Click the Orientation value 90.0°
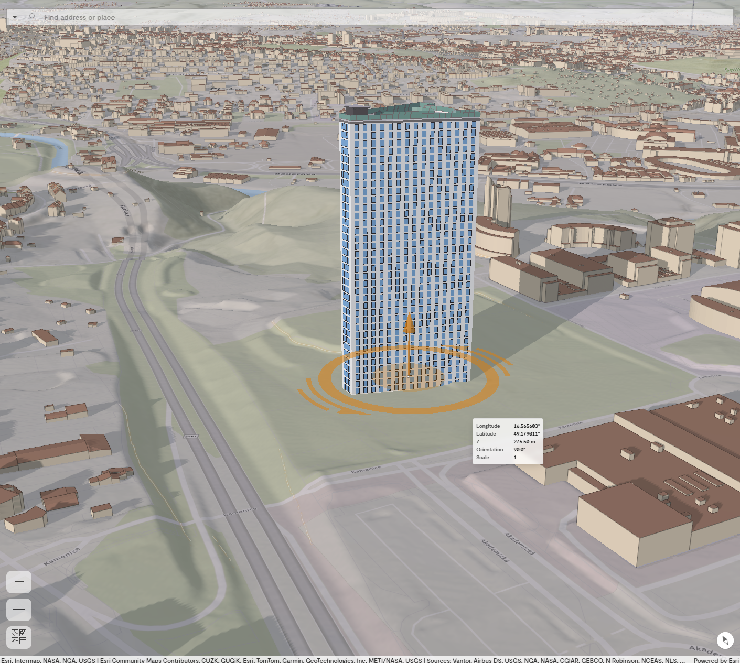The height and width of the screenshot is (663, 740). [x=519, y=450]
